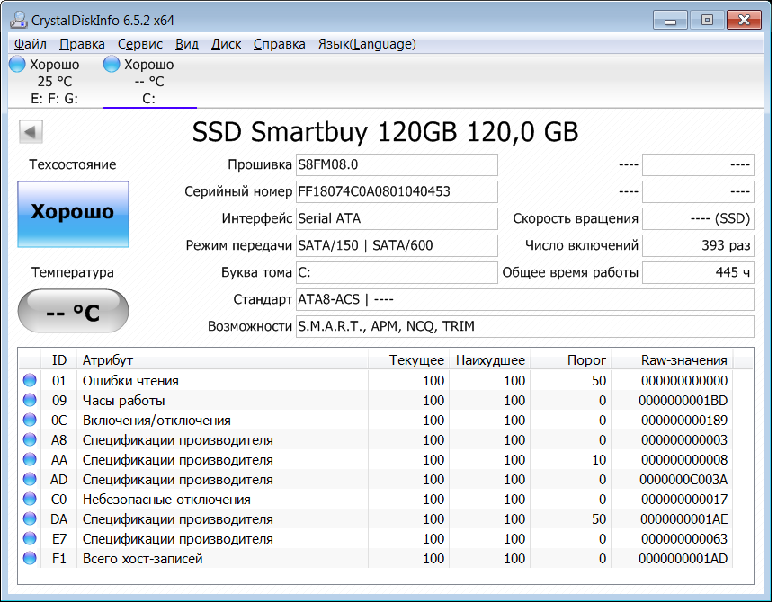Click the CrystalDiskInfo title bar app icon

click(18, 19)
